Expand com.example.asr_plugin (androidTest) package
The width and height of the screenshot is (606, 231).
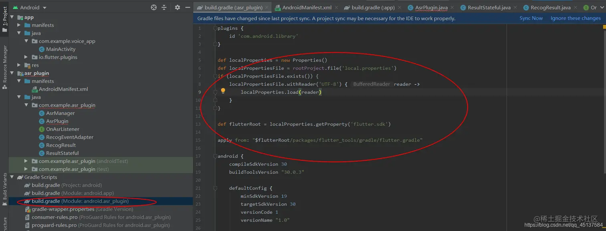click(x=26, y=161)
